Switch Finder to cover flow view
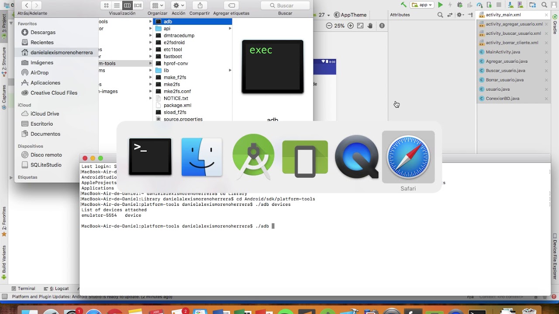The height and width of the screenshot is (314, 559). click(138, 5)
